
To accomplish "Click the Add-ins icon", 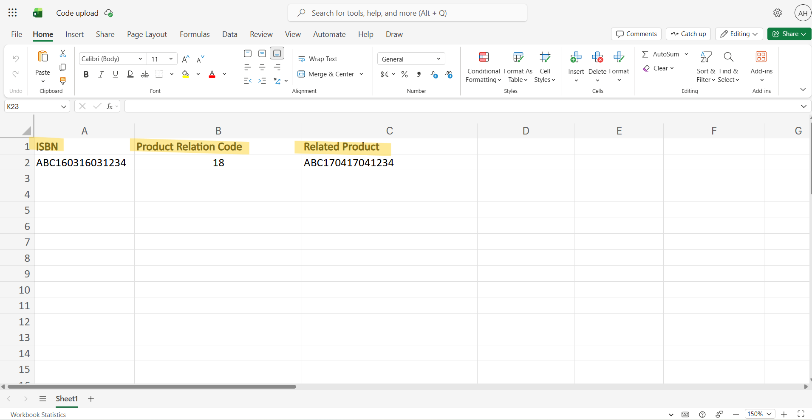I will pyautogui.click(x=761, y=57).
